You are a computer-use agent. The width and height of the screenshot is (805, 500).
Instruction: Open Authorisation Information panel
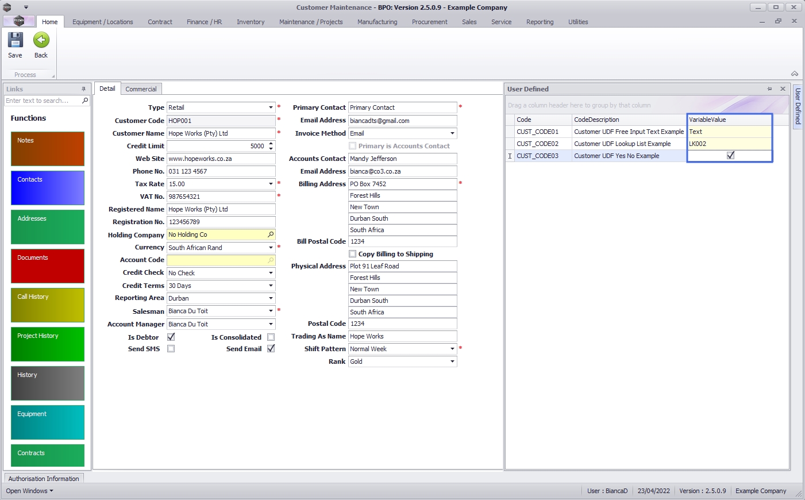point(44,479)
